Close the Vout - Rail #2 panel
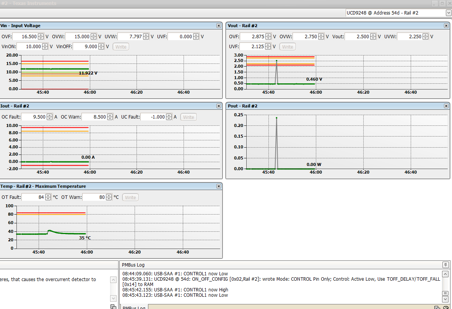Viewport: 452px width, 309px height. click(x=446, y=26)
